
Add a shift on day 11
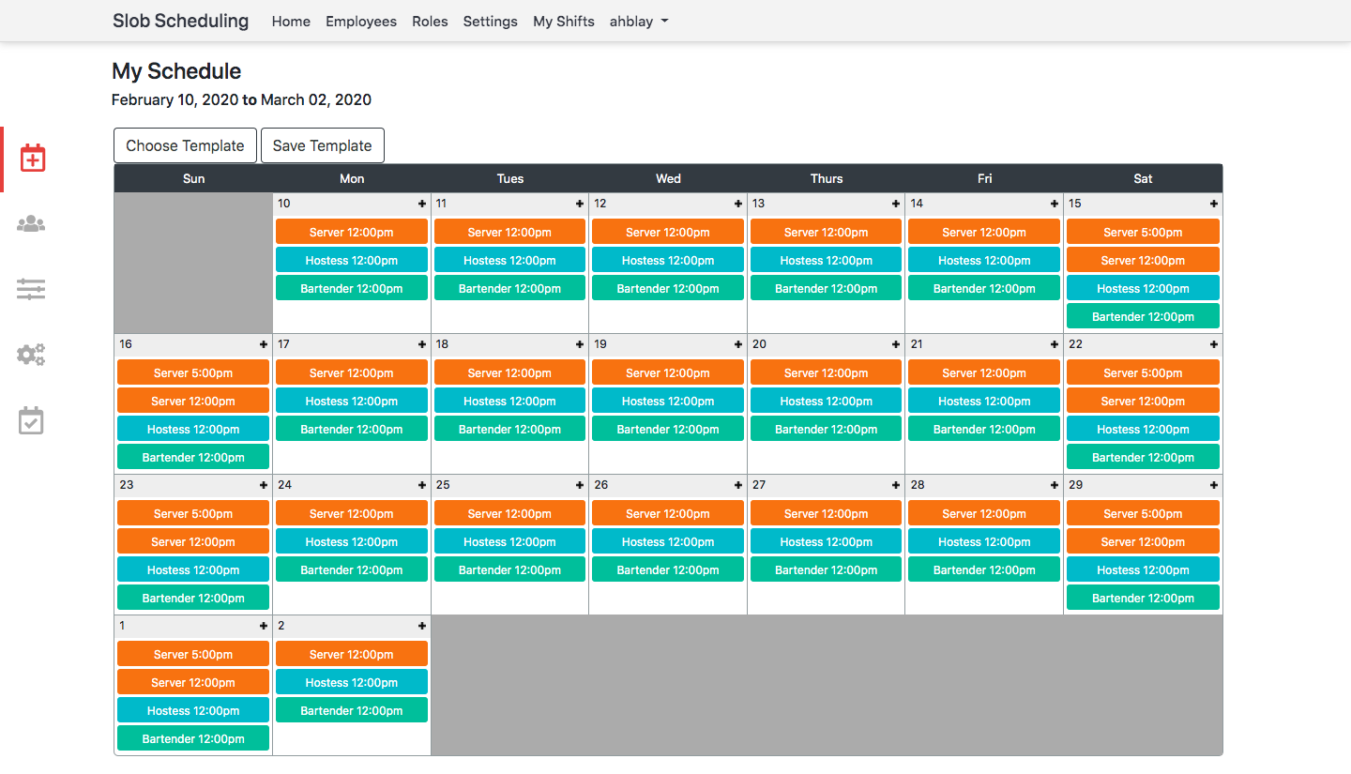(x=580, y=204)
